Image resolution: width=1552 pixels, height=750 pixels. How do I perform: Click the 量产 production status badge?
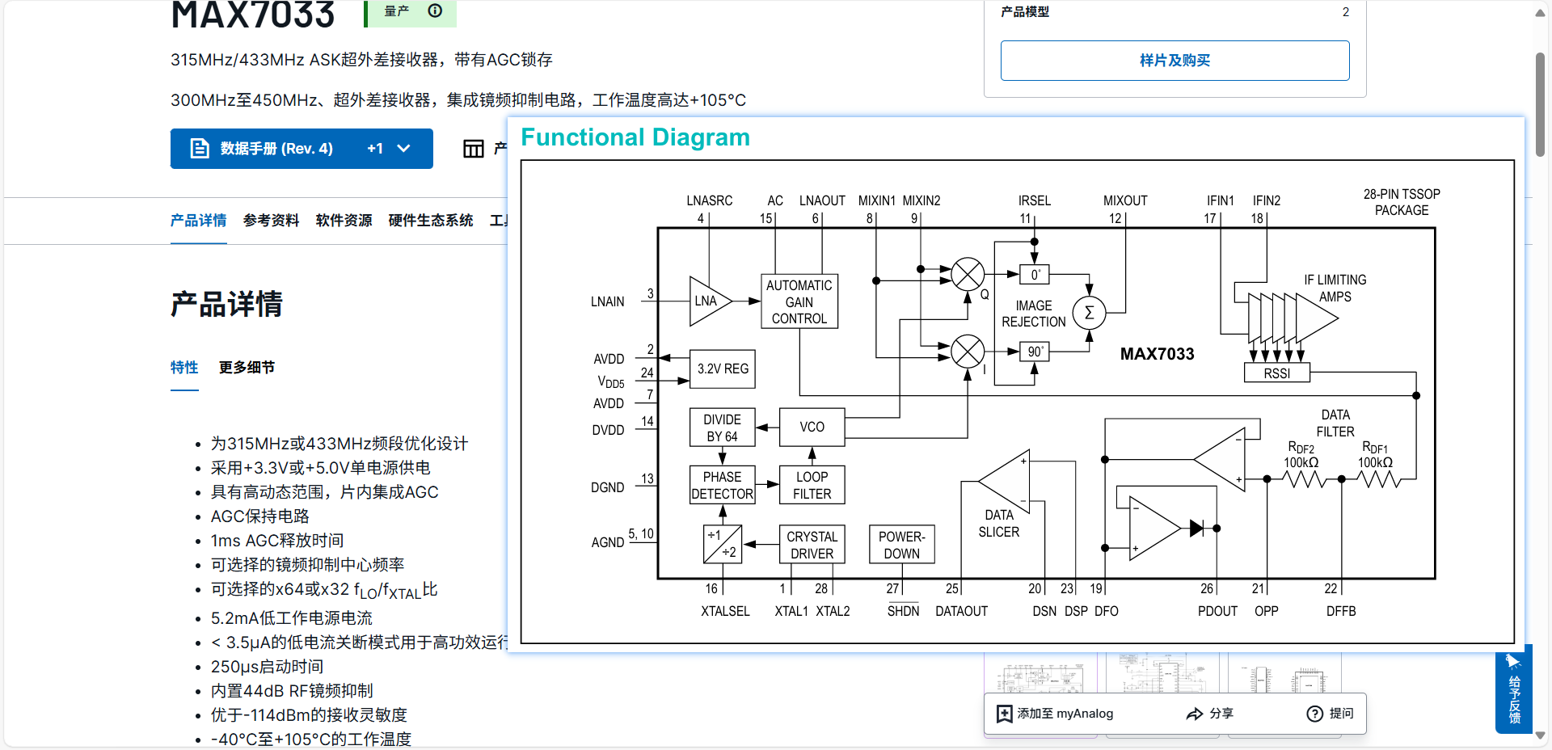(x=410, y=11)
